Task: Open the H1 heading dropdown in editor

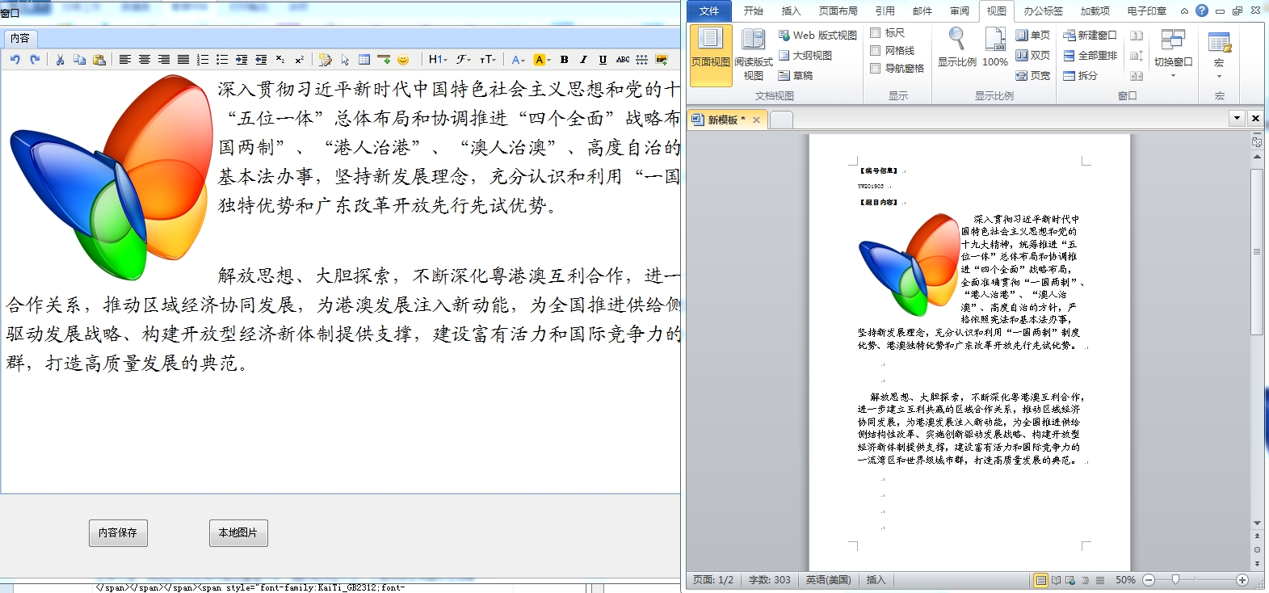Action: [x=438, y=60]
